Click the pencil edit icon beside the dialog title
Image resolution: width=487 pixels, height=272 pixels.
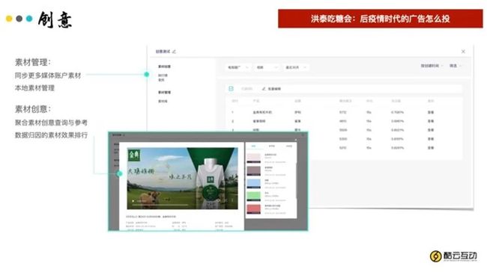[174, 52]
